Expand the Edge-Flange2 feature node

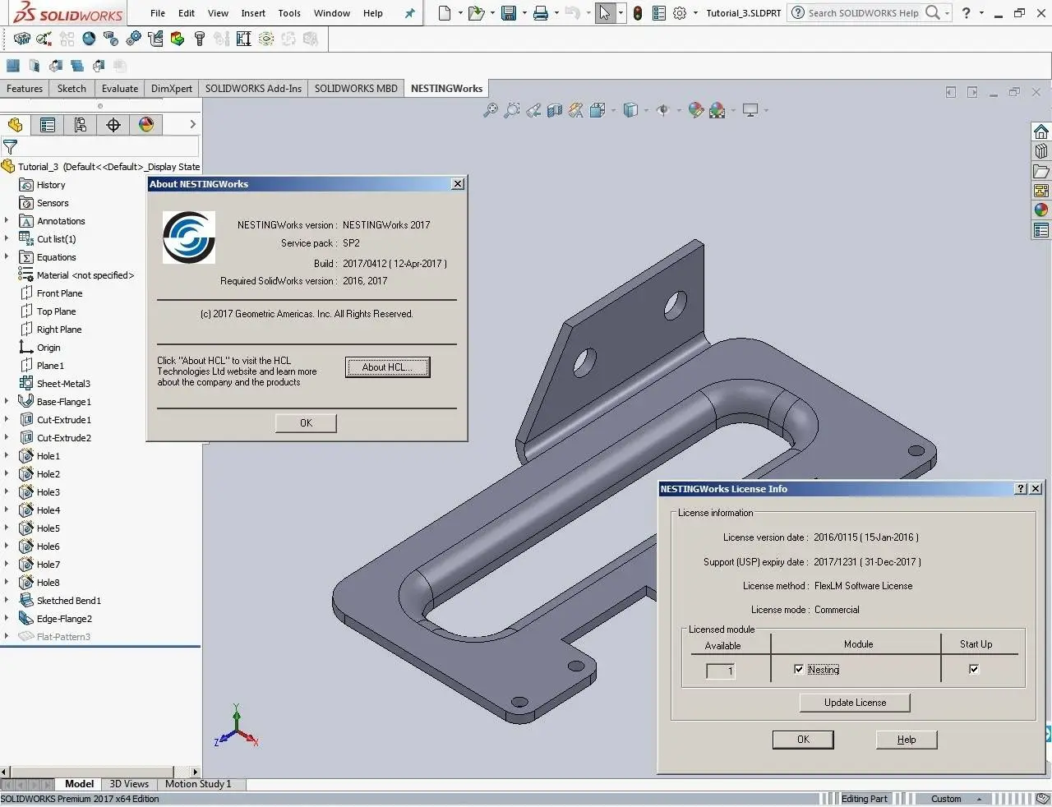(7, 618)
